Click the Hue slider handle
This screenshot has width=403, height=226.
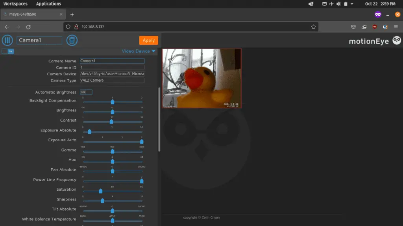coord(113,161)
